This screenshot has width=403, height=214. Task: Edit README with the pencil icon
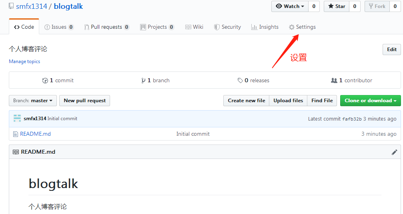pyautogui.click(x=394, y=152)
